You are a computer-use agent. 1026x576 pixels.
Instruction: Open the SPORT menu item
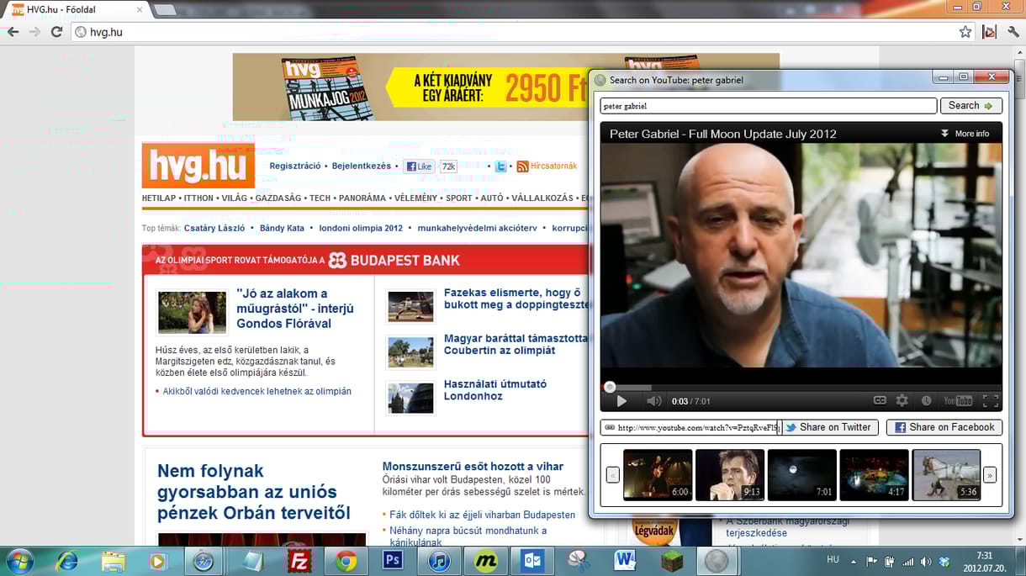coord(459,198)
